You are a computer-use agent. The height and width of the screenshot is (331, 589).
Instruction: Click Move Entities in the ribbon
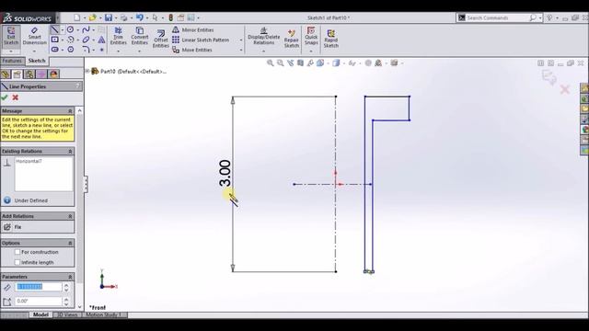(192, 50)
